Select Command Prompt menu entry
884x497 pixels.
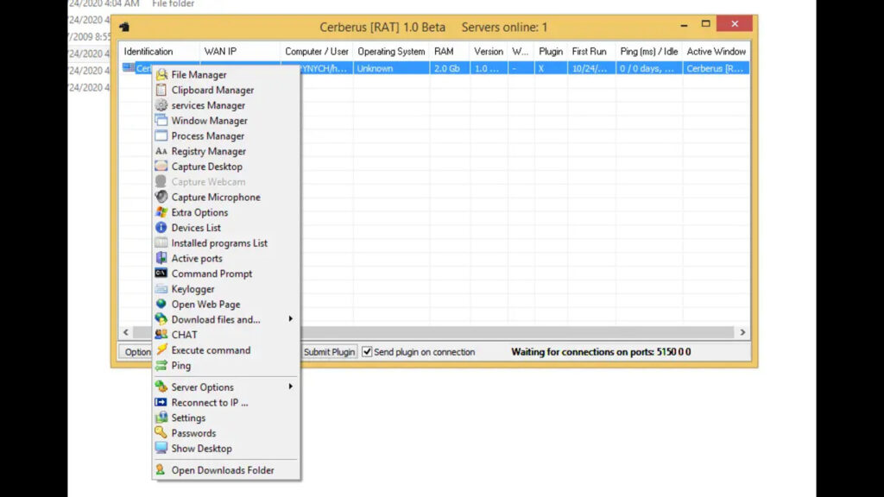[x=226, y=274]
